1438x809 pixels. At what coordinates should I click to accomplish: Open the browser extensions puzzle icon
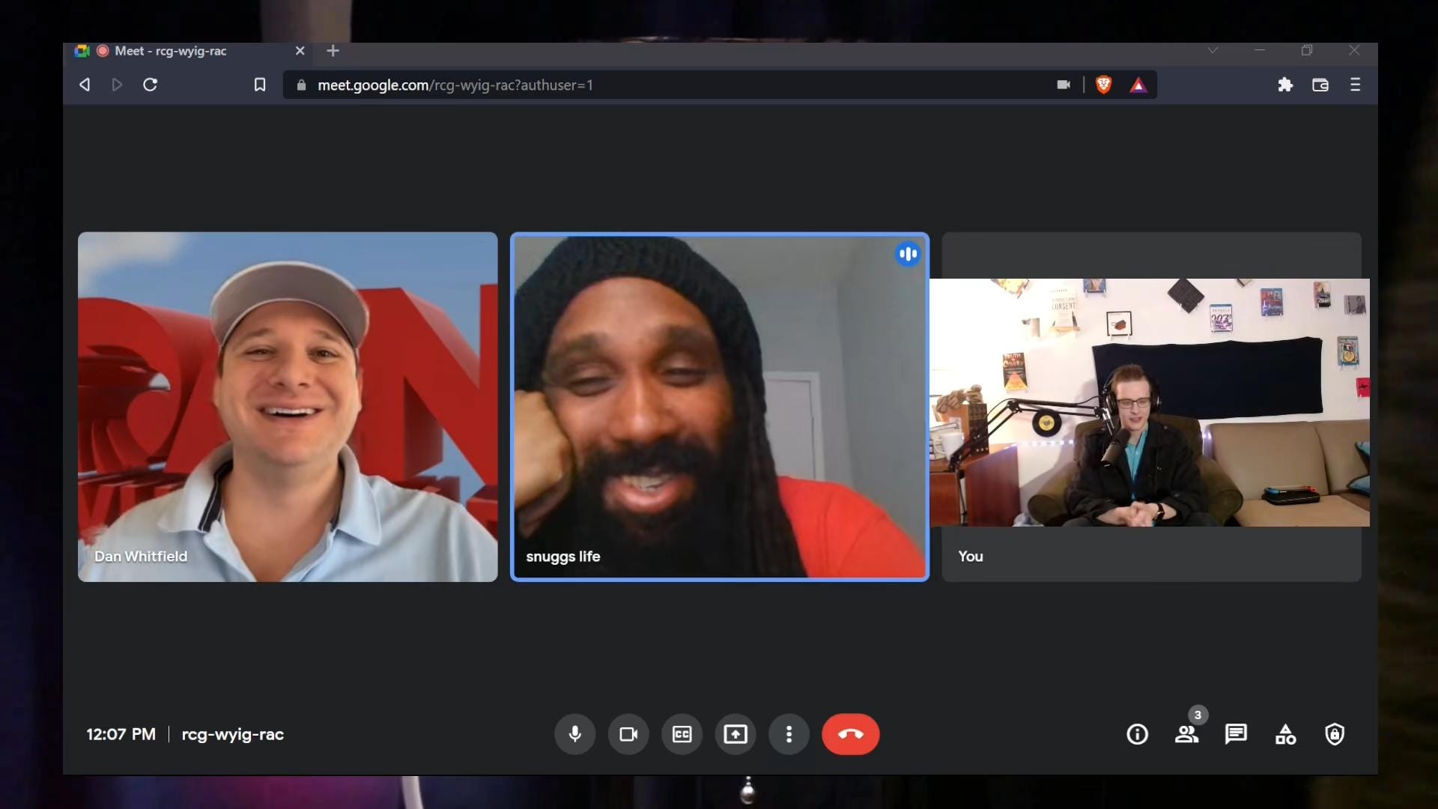click(x=1285, y=85)
